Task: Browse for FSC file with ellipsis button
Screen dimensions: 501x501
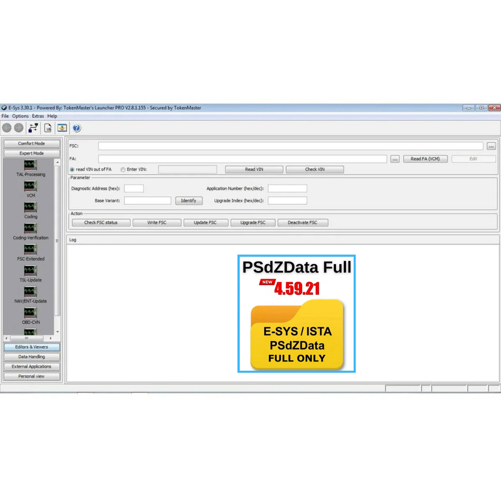Action: tap(491, 146)
